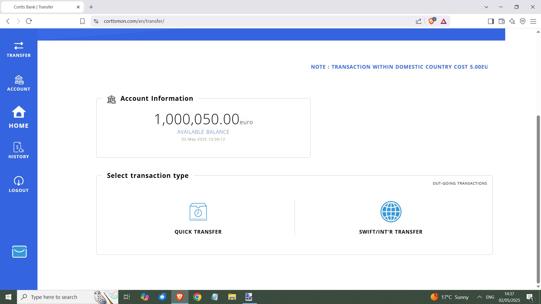Screen dimensions: 541x304
Task: Toggle bookmark for this page
Action: (x=82, y=21)
